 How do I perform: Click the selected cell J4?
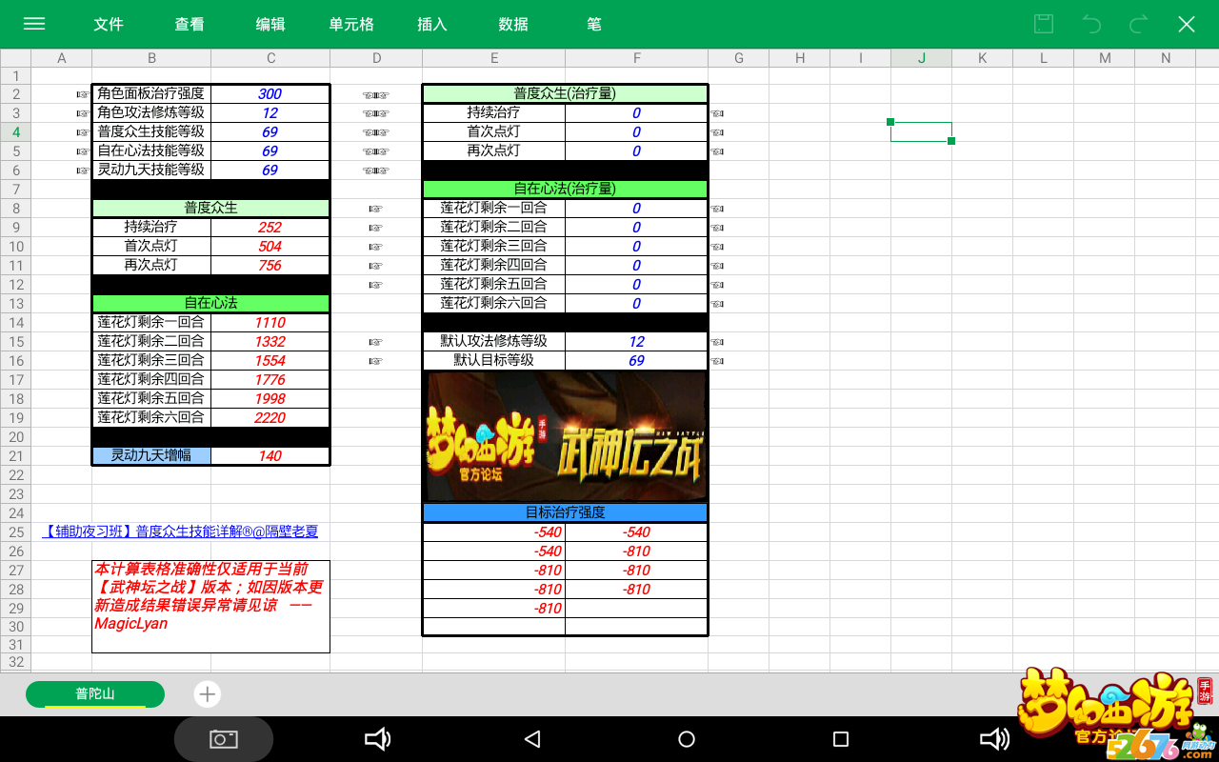(921, 131)
